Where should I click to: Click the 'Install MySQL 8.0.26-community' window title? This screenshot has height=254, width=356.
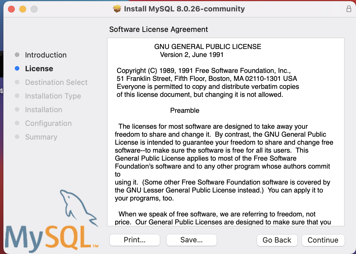[x=185, y=9]
